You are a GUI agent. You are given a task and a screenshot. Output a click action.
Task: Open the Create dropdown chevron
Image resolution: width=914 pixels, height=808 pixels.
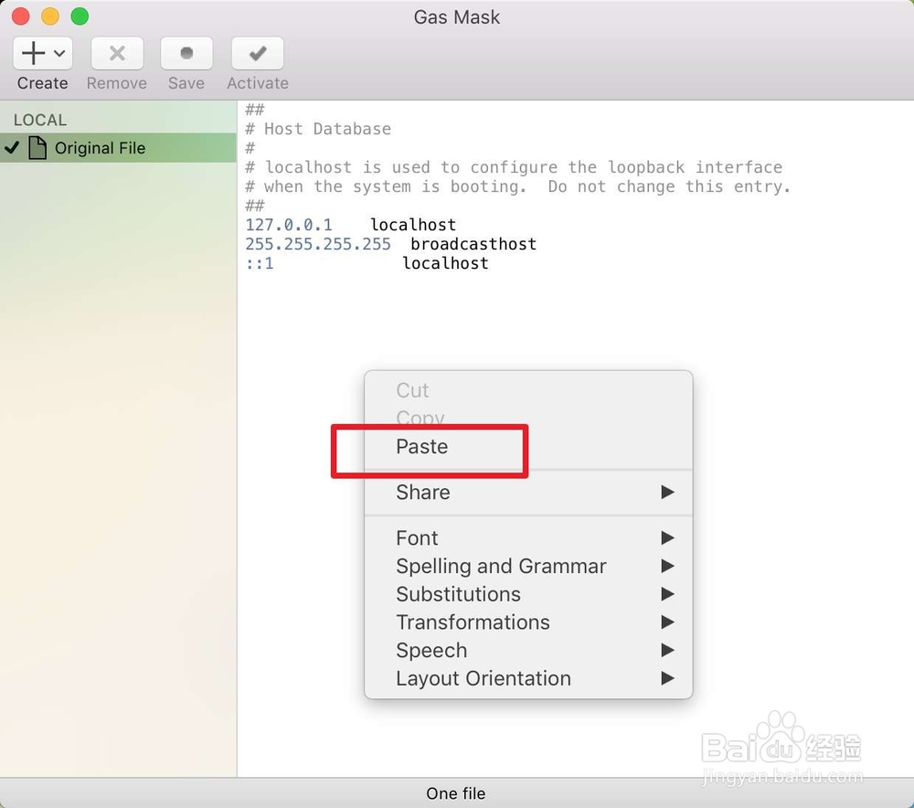[x=59, y=53]
